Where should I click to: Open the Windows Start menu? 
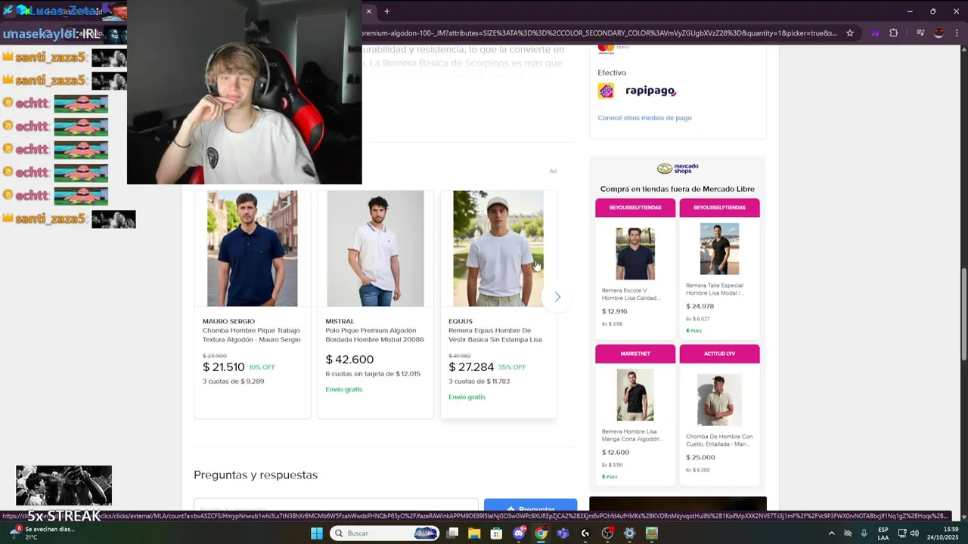point(317,533)
